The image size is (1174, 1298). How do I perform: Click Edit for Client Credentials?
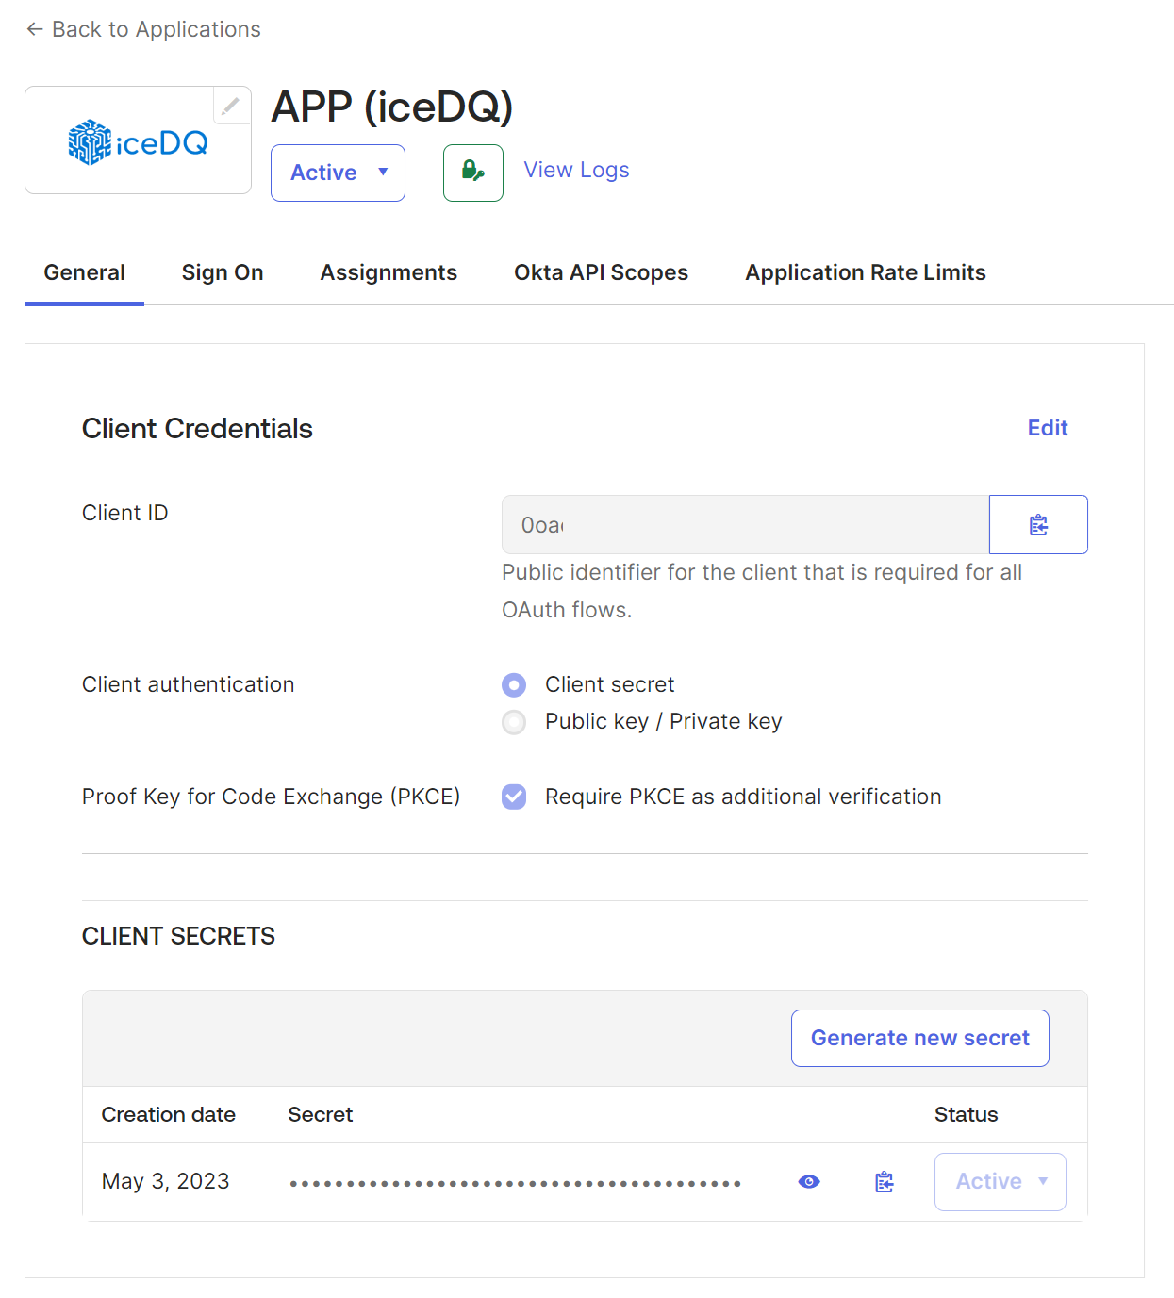coord(1047,428)
